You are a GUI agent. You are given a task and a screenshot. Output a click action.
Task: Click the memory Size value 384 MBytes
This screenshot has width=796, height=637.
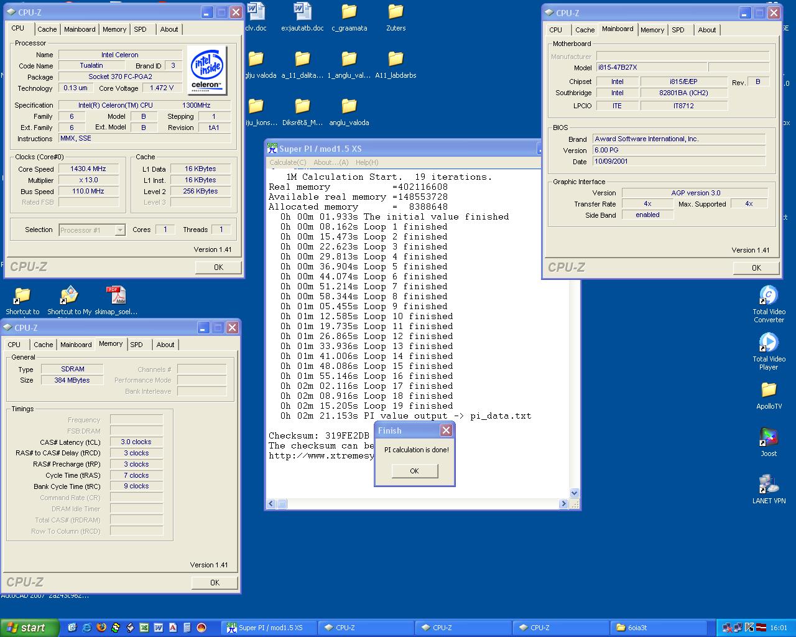click(72, 380)
